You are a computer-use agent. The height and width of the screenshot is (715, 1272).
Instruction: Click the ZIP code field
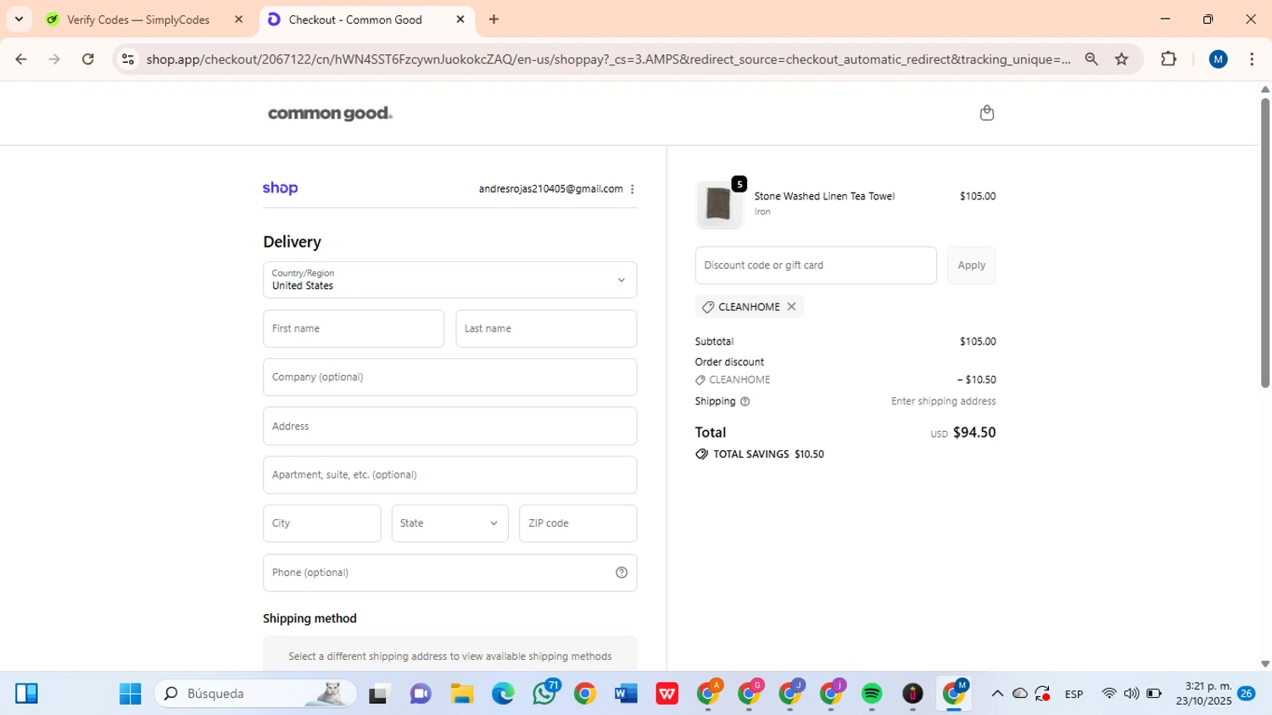click(x=577, y=523)
